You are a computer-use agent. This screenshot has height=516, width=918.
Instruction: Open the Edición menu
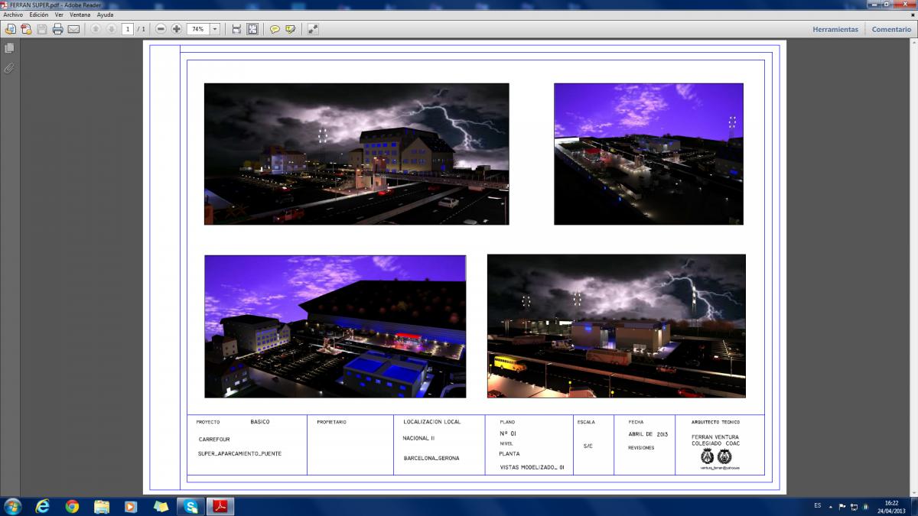(x=39, y=15)
